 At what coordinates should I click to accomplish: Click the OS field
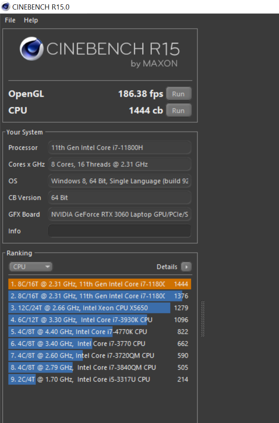[x=120, y=181]
